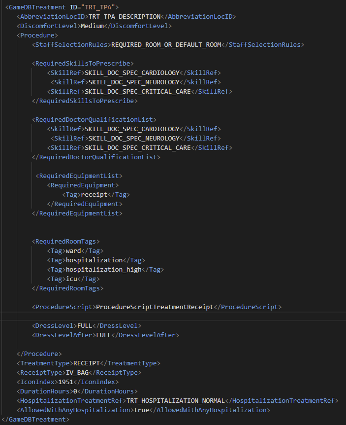Click the IV_BAG receipt type value
The width and height of the screenshot is (346, 425).
77,372
